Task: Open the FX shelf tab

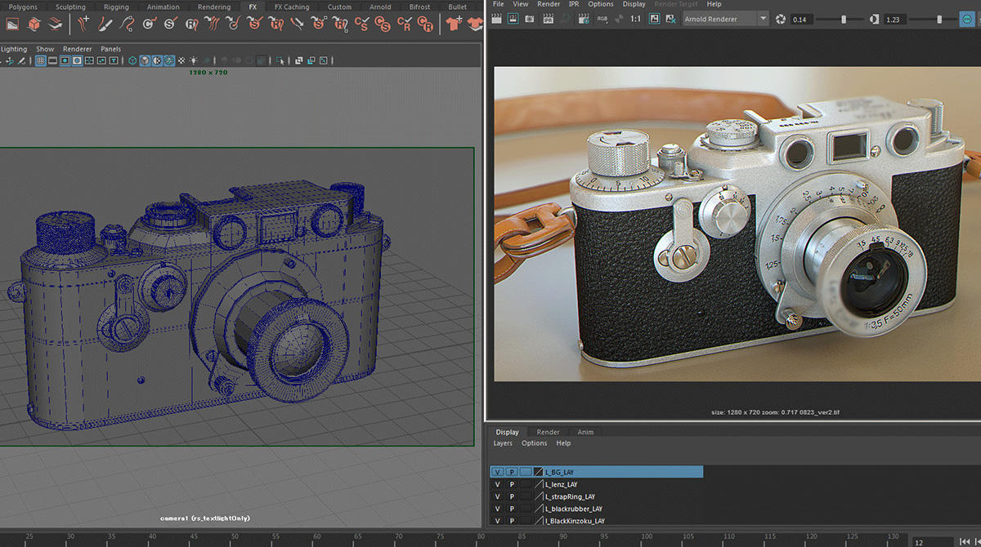Action: click(x=253, y=7)
